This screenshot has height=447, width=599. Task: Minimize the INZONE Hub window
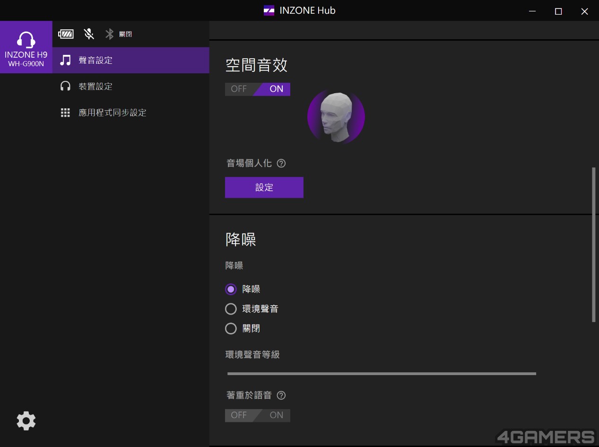pos(532,11)
